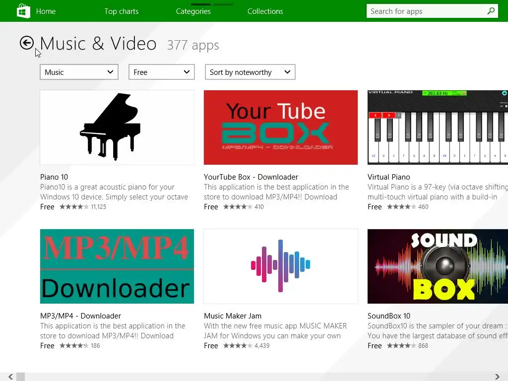
Task: Open the SoundBox 10 app thumbnail
Action: point(438,266)
